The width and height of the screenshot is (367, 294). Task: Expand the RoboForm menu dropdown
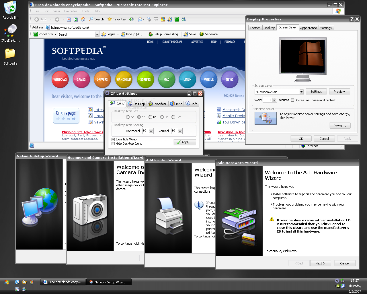pos(56,34)
